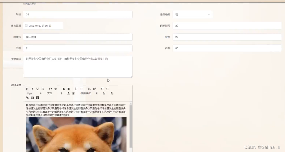Clear text formatting
The image size is (285, 152).
[x=112, y=93]
